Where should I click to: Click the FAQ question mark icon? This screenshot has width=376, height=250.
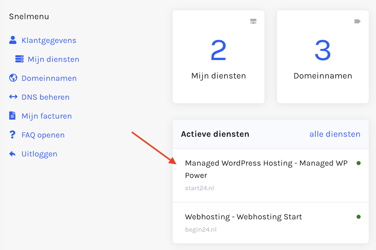tap(12, 135)
